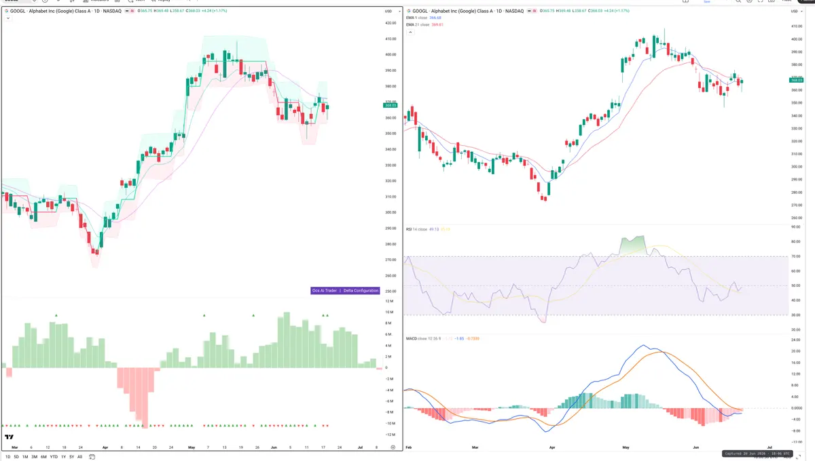Click the 368.03 last price tag on left chart
This screenshot has height=461, width=815.
(x=390, y=105)
